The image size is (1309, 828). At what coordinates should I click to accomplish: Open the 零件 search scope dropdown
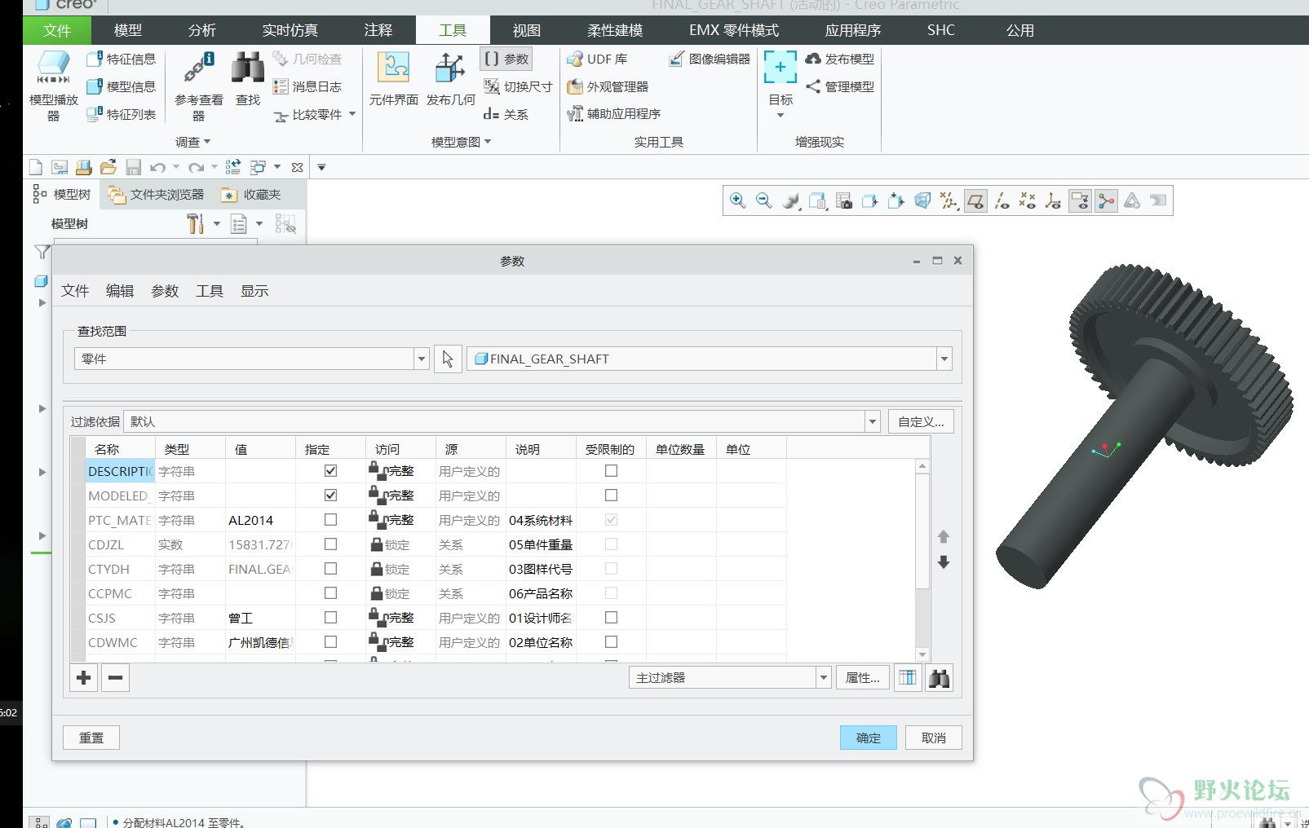pyautogui.click(x=422, y=359)
